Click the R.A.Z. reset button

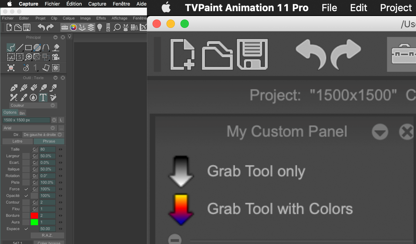click(47, 235)
